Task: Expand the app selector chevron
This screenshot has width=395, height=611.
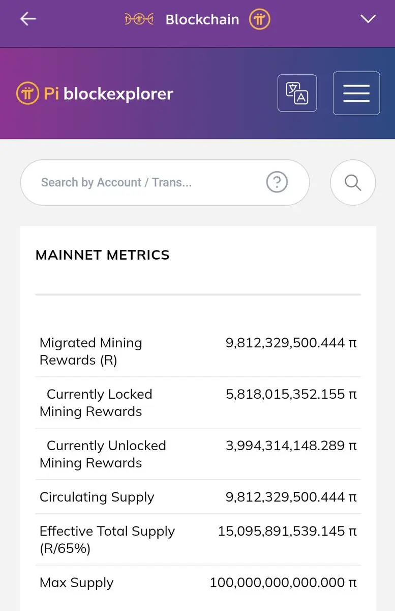Action: click(368, 19)
